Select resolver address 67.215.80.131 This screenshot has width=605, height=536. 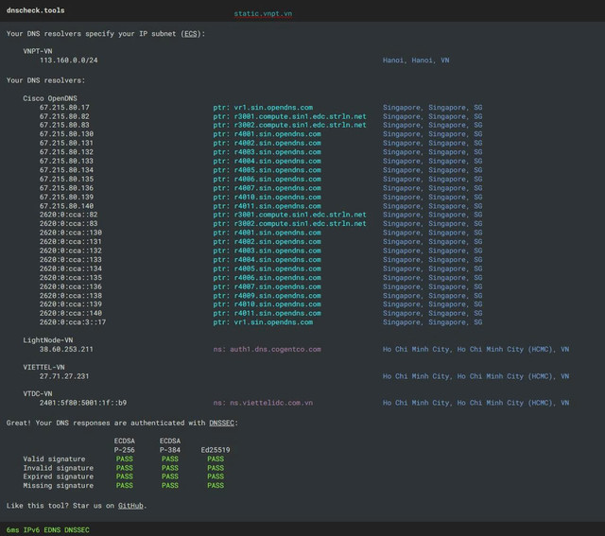(66, 143)
